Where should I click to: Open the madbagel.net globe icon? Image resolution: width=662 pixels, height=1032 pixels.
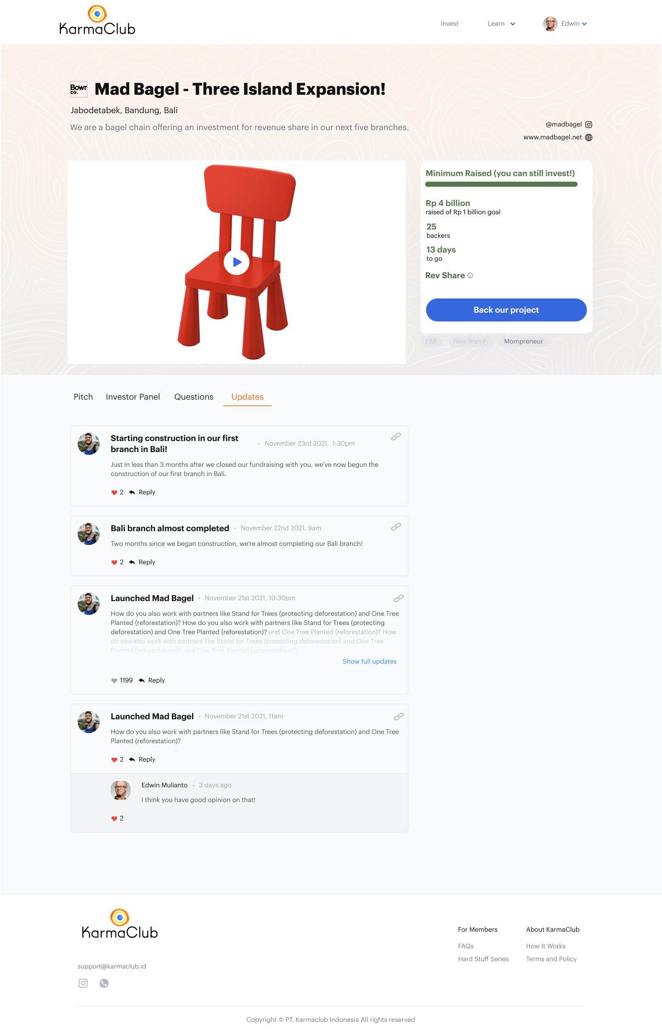pos(588,138)
